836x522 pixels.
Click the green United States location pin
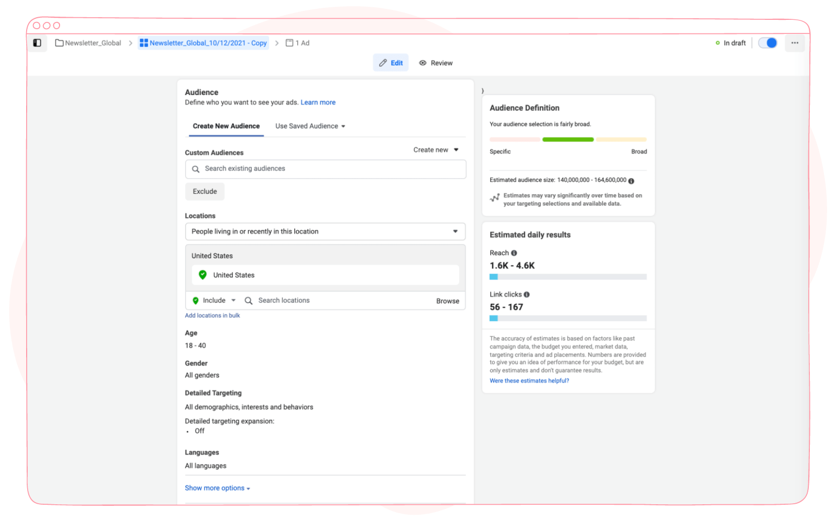point(203,275)
